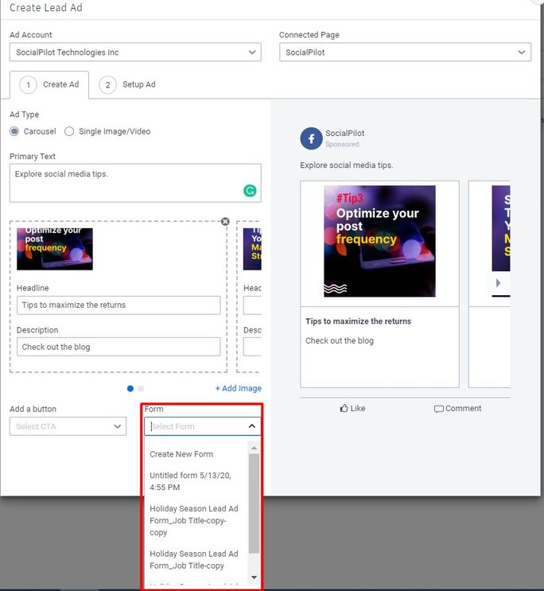This screenshot has height=591, width=544.
Task: Click the Description input of first card
Action: coord(119,347)
